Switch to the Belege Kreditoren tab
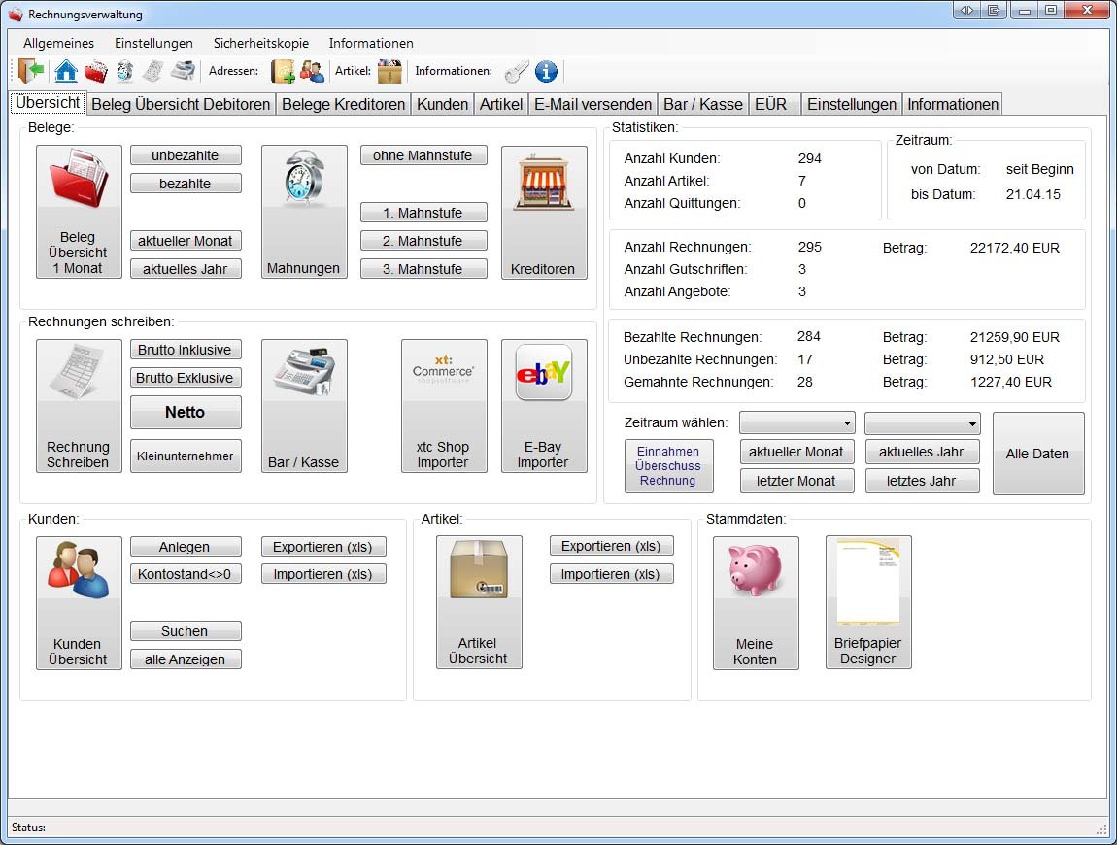 pyautogui.click(x=343, y=104)
